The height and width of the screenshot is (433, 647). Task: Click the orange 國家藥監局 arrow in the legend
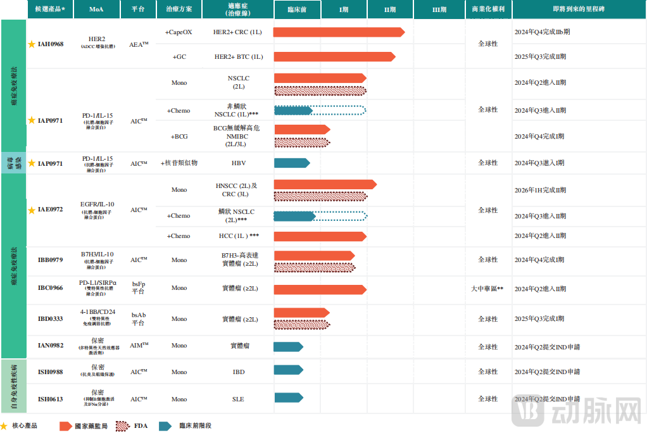click(65, 426)
